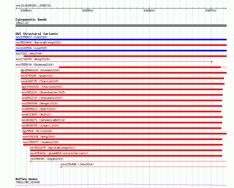234x188 pixels.
Task: Click nsv3350977 (Audano2019) label
Action: (x=41, y=142)
